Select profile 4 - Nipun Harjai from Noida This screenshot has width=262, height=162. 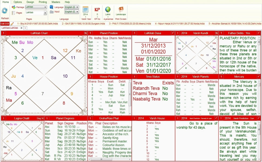point(180,24)
